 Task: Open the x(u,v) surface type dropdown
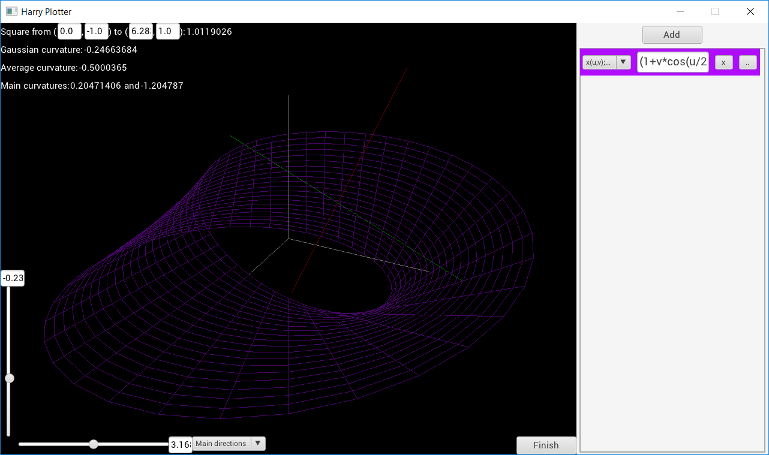(606, 62)
